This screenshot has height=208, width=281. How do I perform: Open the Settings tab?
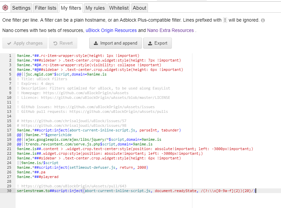point(21,8)
